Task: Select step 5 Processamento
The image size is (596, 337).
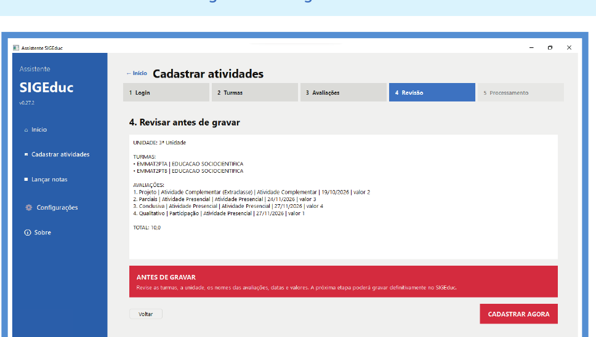Action: click(520, 93)
